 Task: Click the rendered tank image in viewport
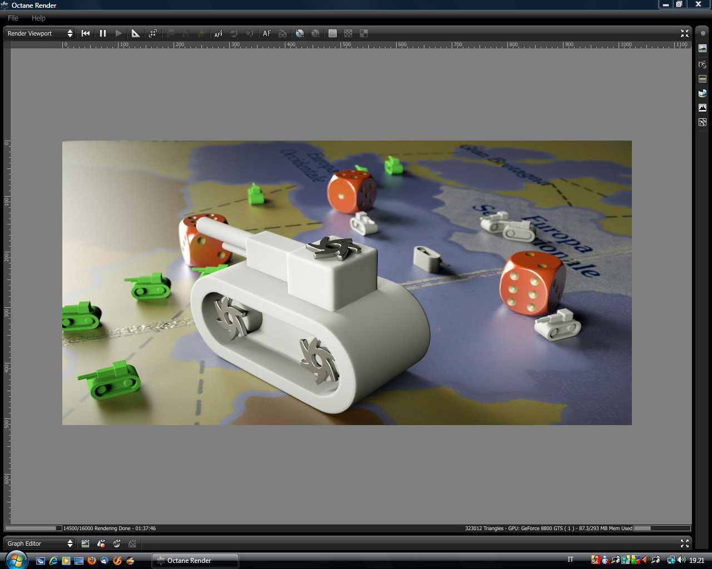pyautogui.click(x=347, y=283)
